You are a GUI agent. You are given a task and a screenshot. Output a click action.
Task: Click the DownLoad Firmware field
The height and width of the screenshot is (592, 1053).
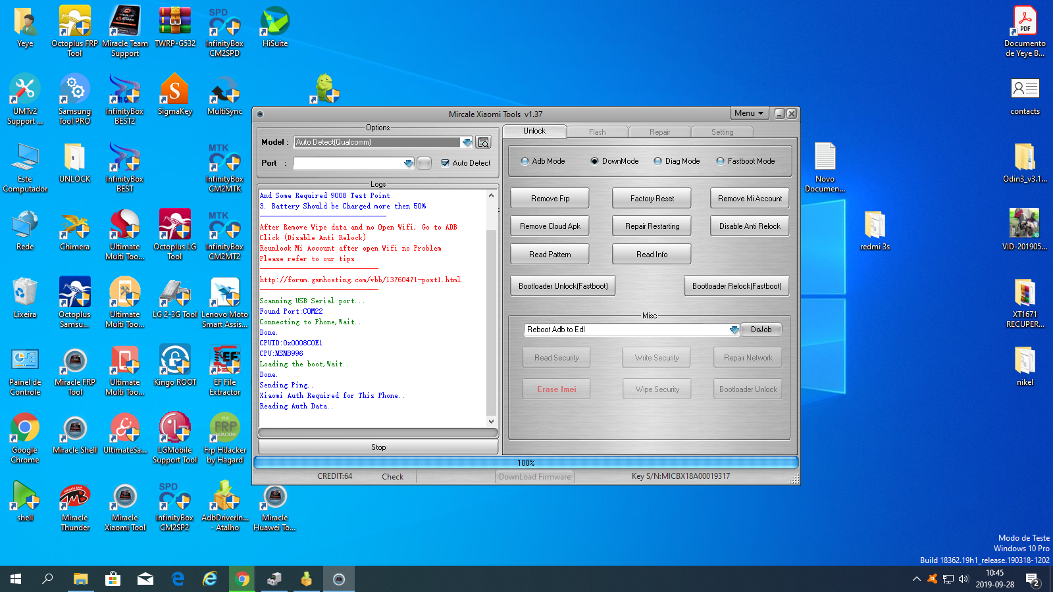[x=534, y=477]
